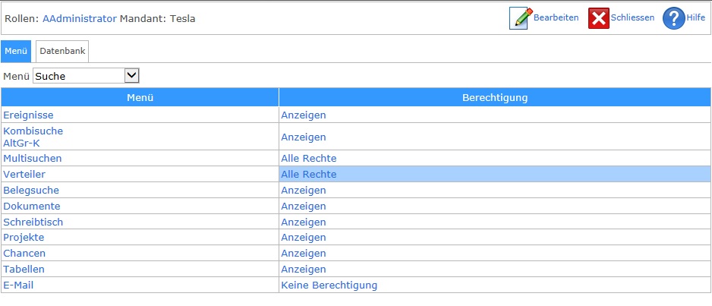
Task: Select the Tabellen menu link
Action: (24, 269)
